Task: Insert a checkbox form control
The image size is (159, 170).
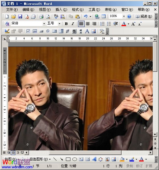Action: coord(28,31)
